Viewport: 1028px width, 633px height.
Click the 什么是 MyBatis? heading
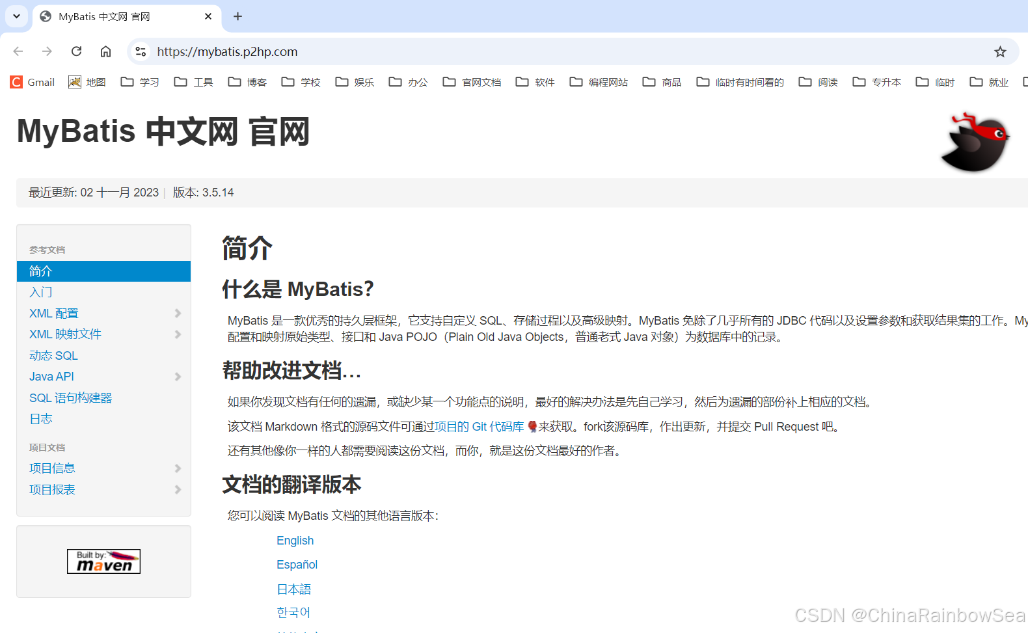298,289
